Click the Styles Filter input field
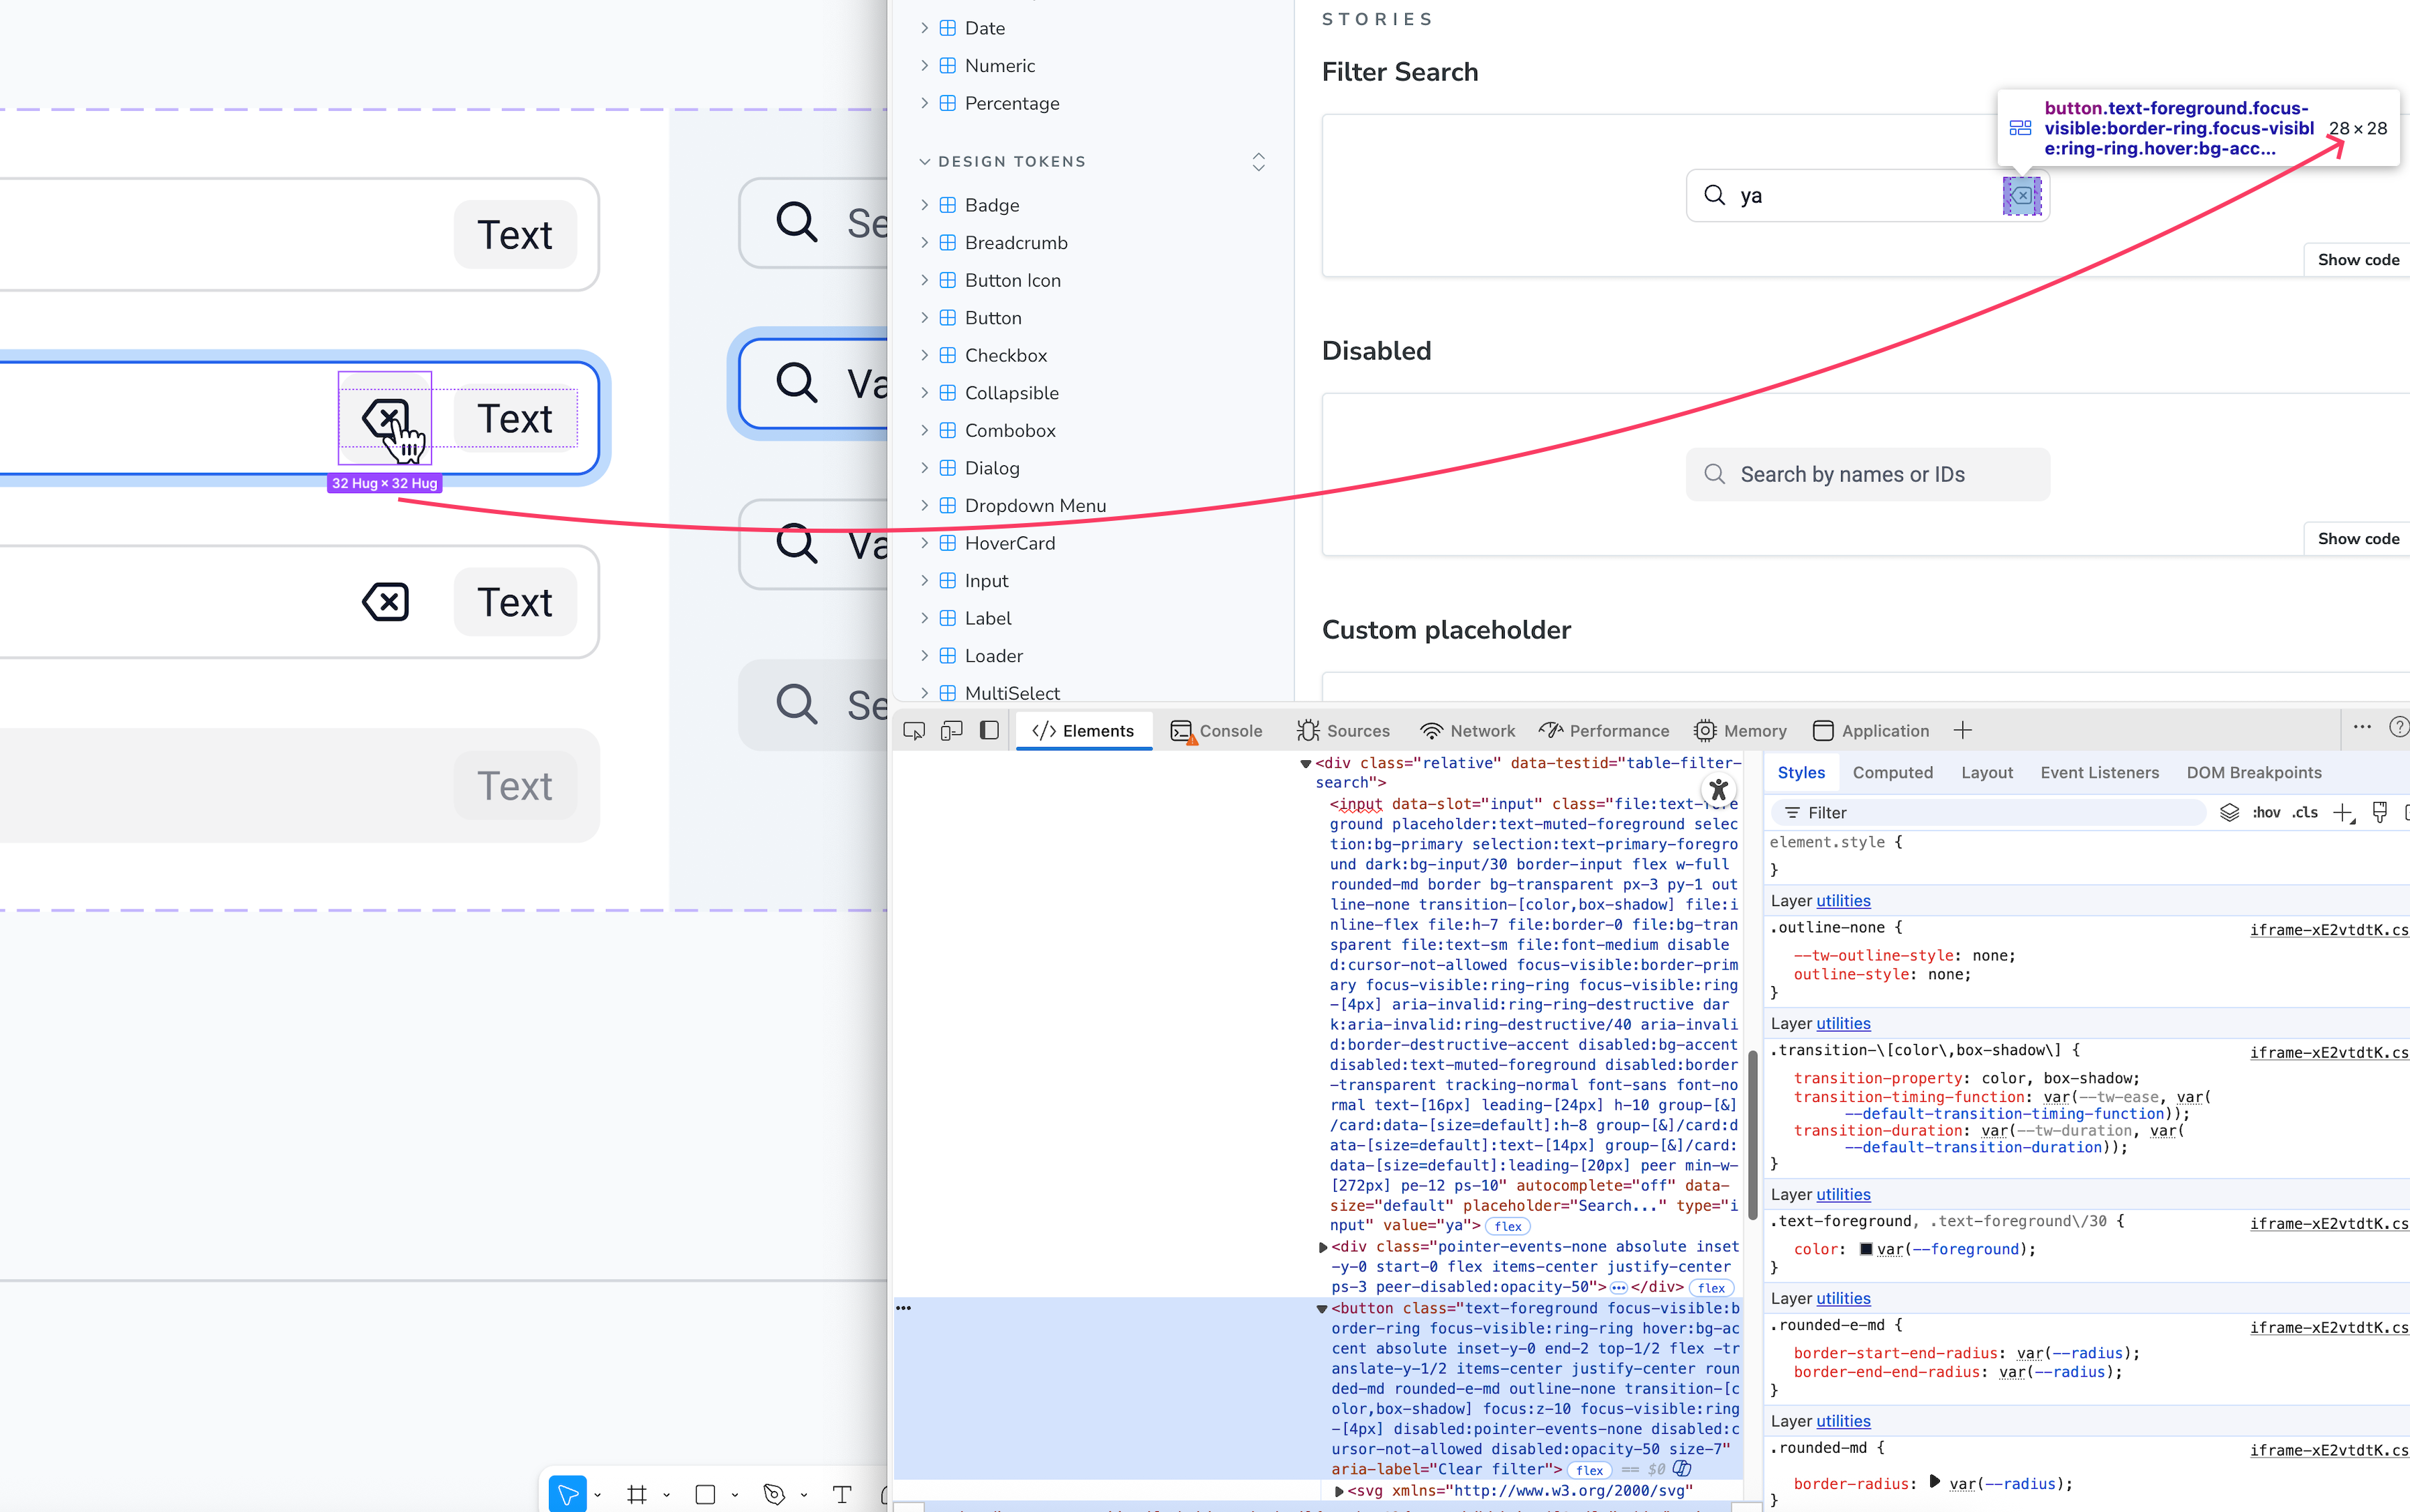Viewport: 2410px width, 1512px height. (x=1988, y=813)
